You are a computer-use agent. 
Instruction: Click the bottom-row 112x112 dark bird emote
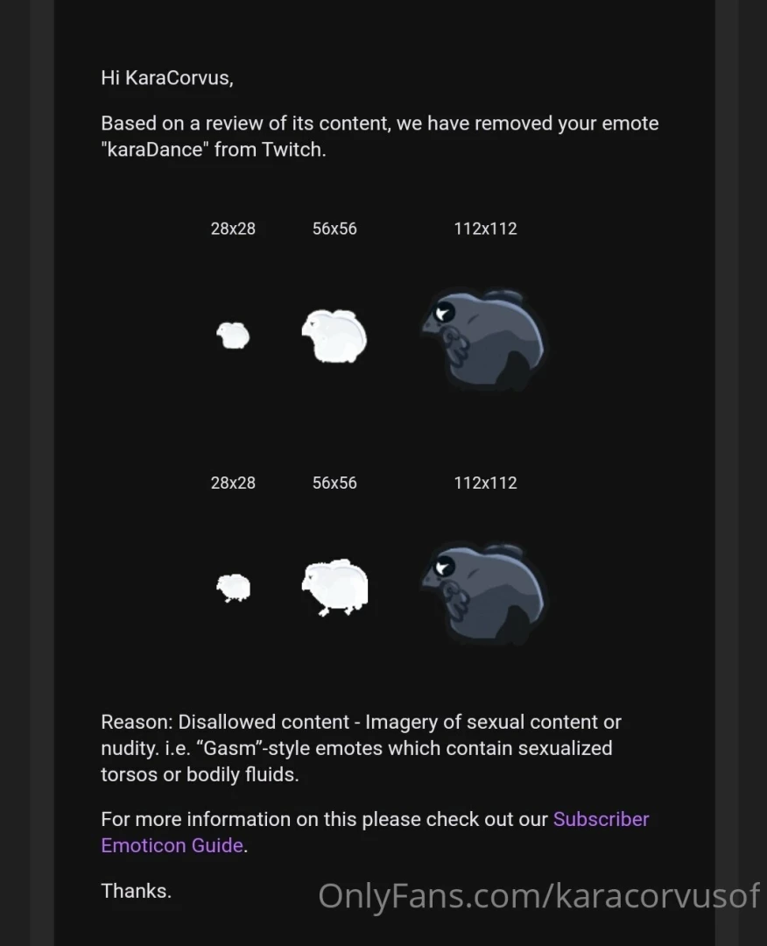[x=483, y=594]
